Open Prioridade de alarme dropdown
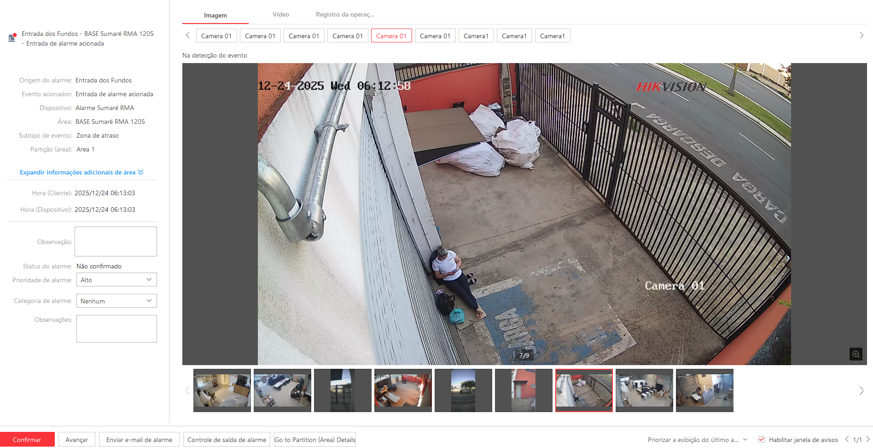Screen dimensions: 873x448 (116, 279)
